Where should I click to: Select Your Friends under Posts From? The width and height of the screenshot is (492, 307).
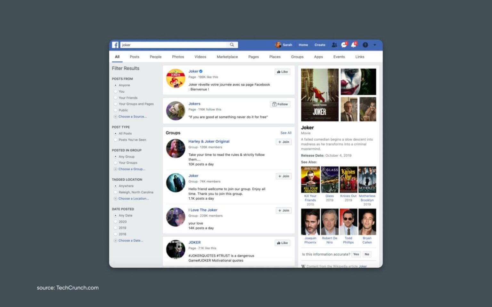[x=115, y=98]
